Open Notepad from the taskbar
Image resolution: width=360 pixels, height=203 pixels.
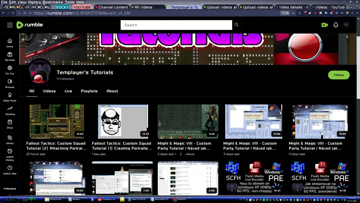[76, 199]
